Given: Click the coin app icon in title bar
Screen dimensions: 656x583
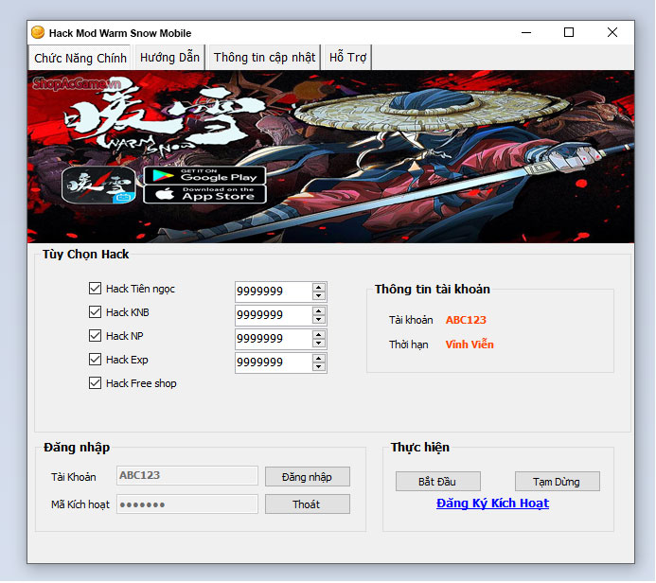Looking at the screenshot, I should tap(38, 32).
